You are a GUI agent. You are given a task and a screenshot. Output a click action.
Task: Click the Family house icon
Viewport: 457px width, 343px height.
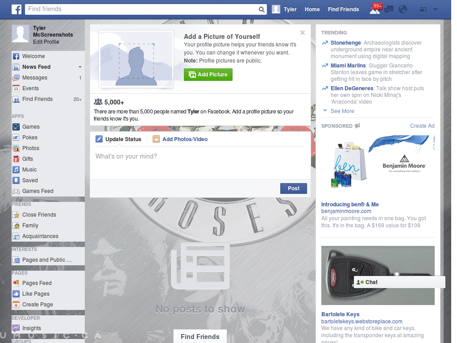tap(16, 226)
